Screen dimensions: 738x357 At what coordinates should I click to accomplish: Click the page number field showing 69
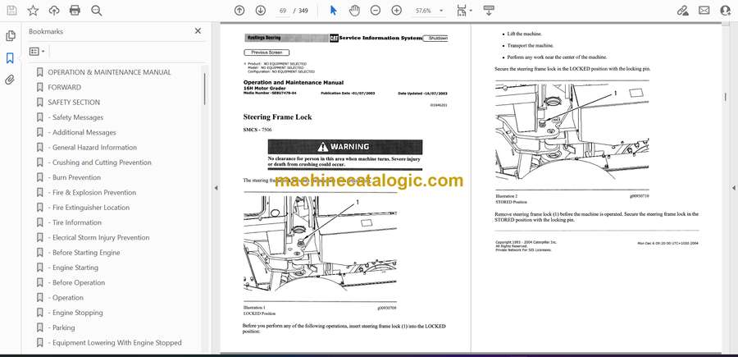tap(283, 11)
